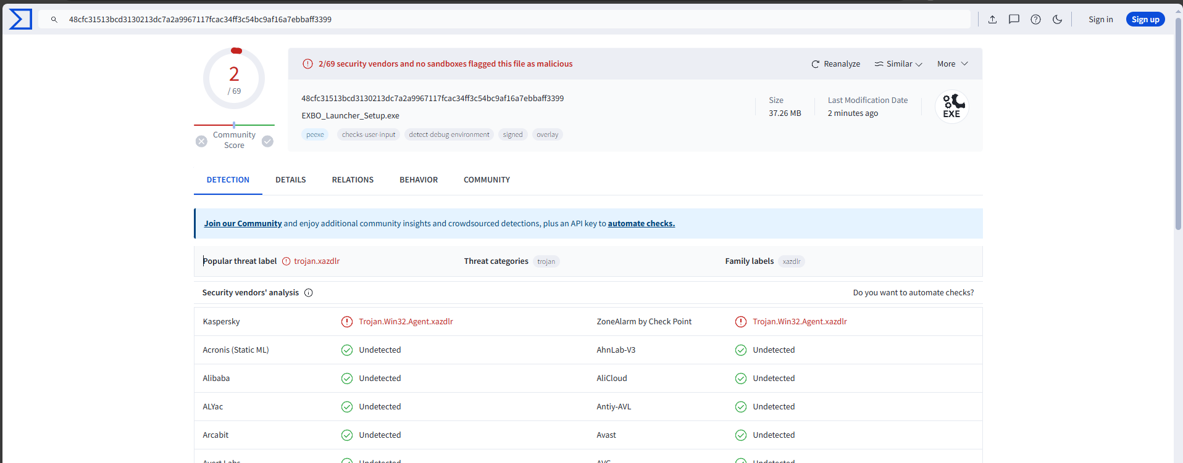1183x463 pixels.
Task: Switch to the DETAILS tab
Action: point(291,180)
